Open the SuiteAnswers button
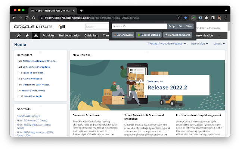Viewport: 239px width, 149px height. click(x=123, y=35)
